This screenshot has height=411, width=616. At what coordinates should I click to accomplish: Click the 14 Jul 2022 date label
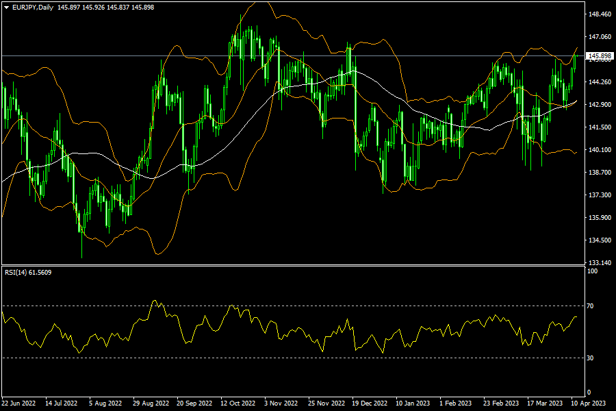click(62, 403)
